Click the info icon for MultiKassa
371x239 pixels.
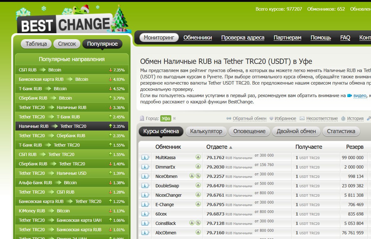point(145,158)
